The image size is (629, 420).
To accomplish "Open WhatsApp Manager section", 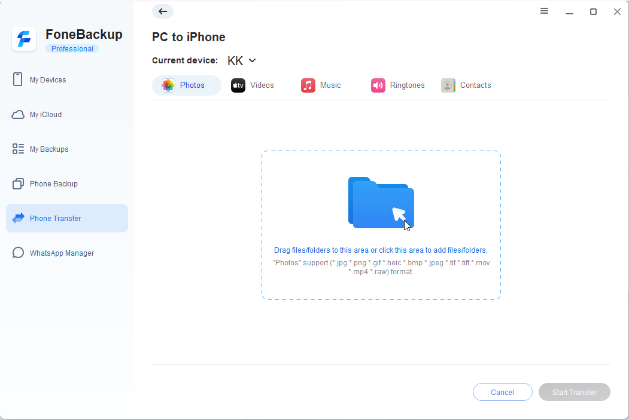I will 67,253.
